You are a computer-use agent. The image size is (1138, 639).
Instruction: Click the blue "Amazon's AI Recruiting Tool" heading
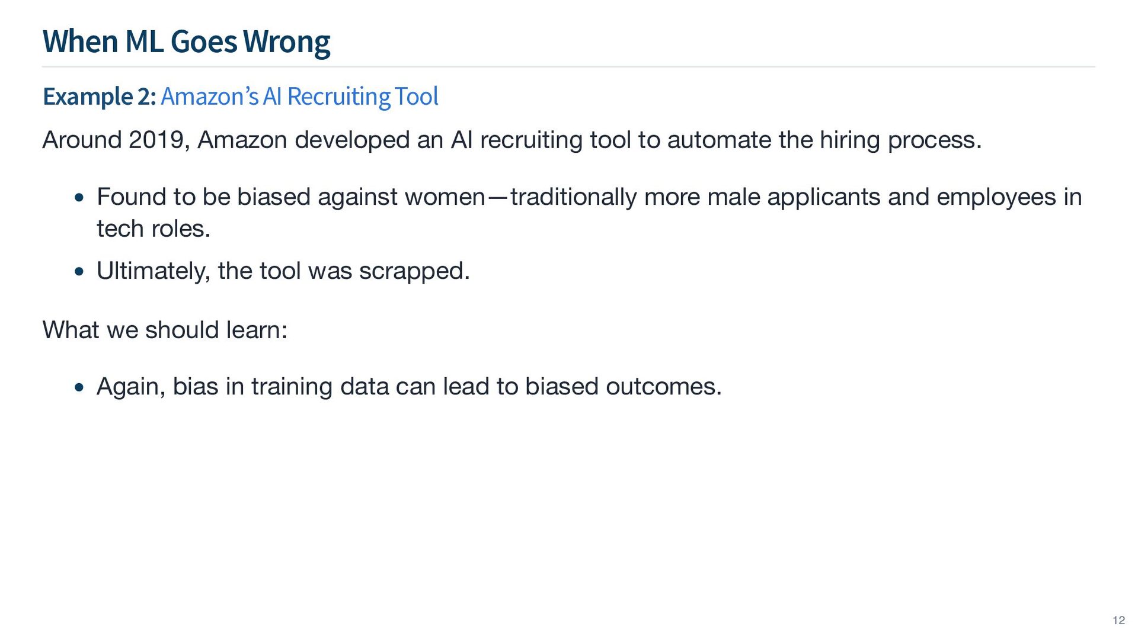(299, 96)
